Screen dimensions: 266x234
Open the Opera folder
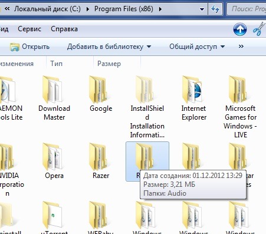click(54, 162)
